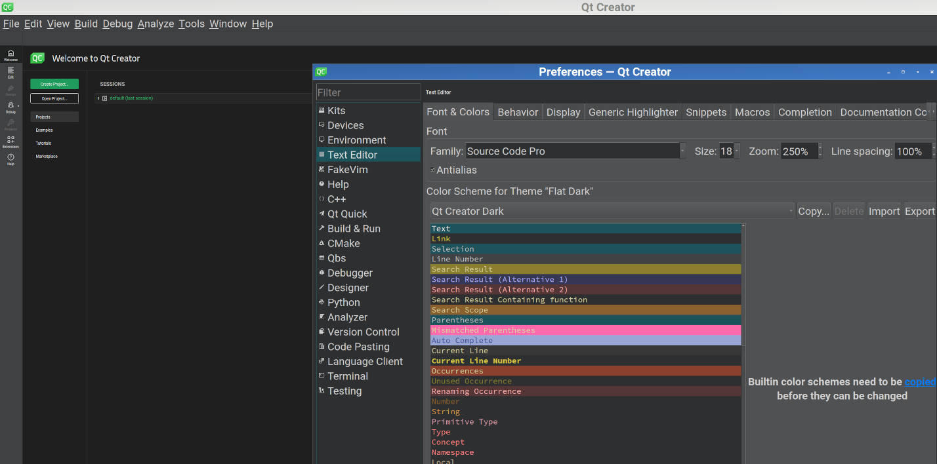The width and height of the screenshot is (937, 464).
Task: Click the Version Control category icon
Action: [x=322, y=331]
